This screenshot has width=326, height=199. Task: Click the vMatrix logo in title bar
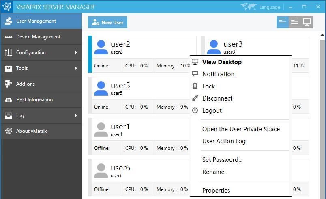pyautogui.click(x=6, y=6)
